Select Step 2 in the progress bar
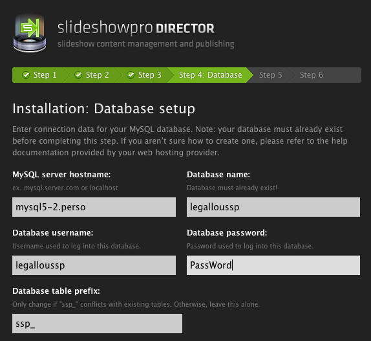Image resolution: width=371 pixels, height=341 pixels. (92, 75)
